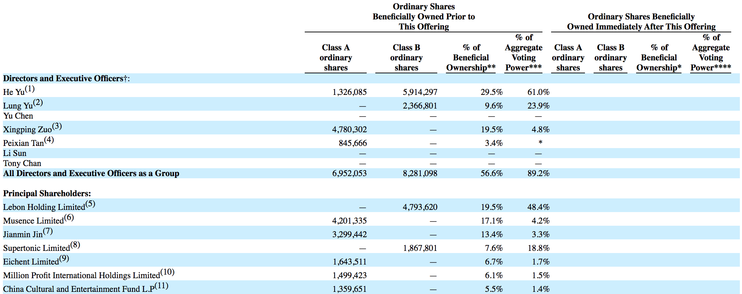
Task: Select 'Beneficially Owned Prior to This Offering' header
Action: click(424, 22)
